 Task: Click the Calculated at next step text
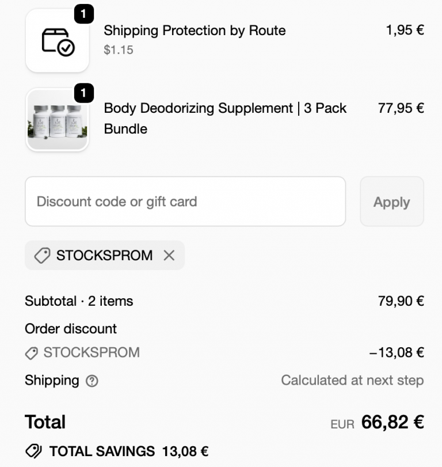tap(352, 381)
